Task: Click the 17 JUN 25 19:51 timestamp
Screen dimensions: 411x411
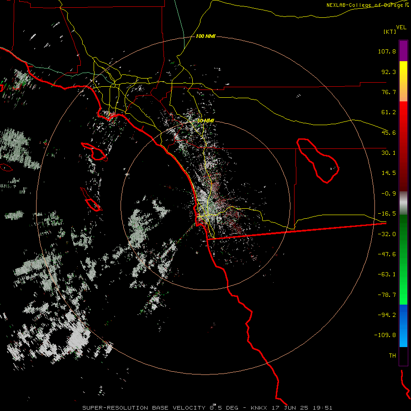Action: coord(302,408)
